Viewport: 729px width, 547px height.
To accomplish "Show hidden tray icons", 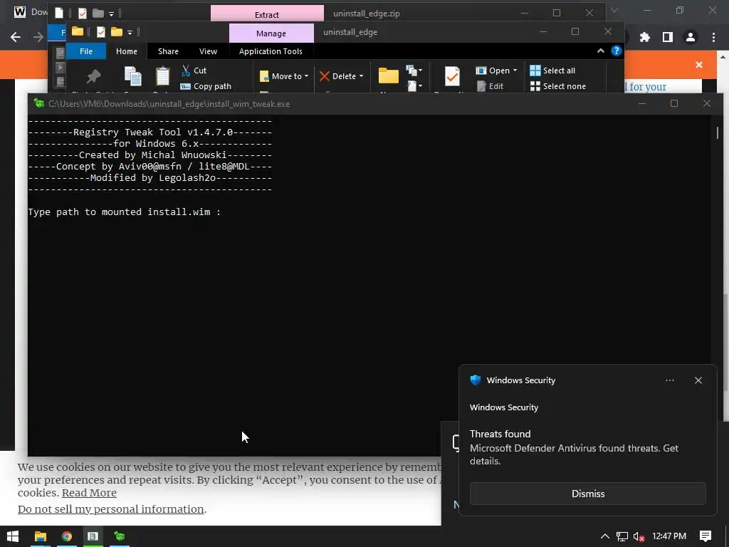I will (x=605, y=536).
